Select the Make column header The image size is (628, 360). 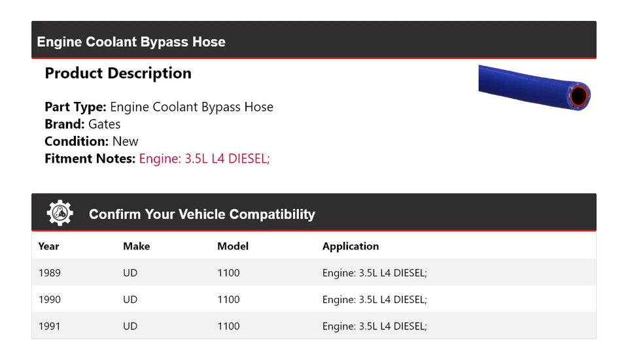tap(136, 246)
